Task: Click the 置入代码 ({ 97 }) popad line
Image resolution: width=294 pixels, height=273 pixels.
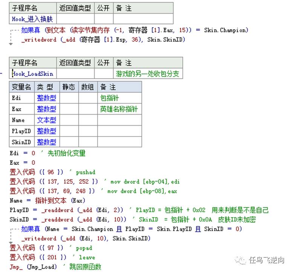Action: point(51,248)
